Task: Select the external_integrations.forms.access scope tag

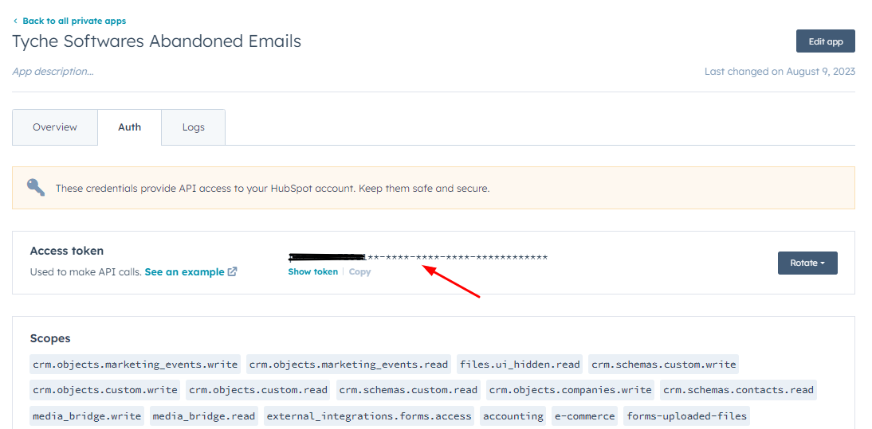Action: coord(369,415)
